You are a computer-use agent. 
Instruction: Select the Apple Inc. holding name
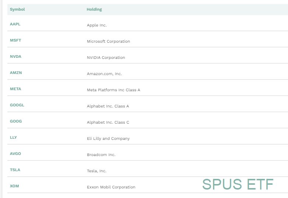97,25
